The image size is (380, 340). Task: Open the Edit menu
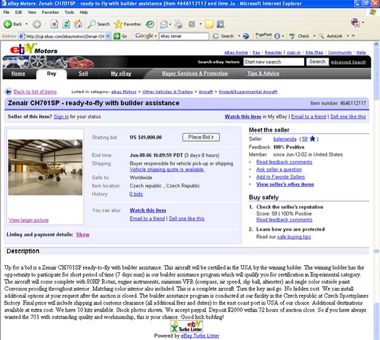18,13
